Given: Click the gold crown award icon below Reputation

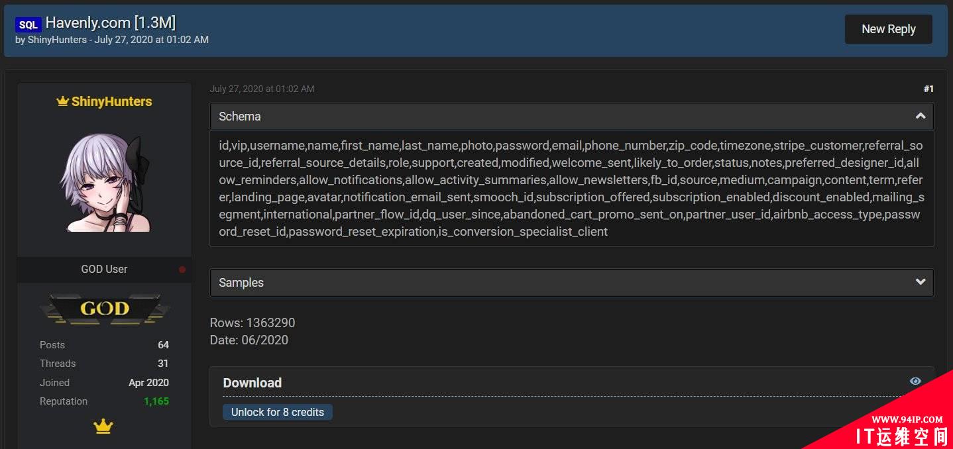Looking at the screenshot, I should coord(103,427).
